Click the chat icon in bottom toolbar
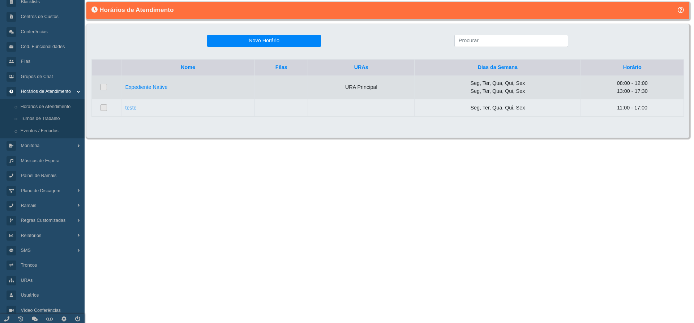This screenshot has height=323, width=694. (x=35, y=319)
